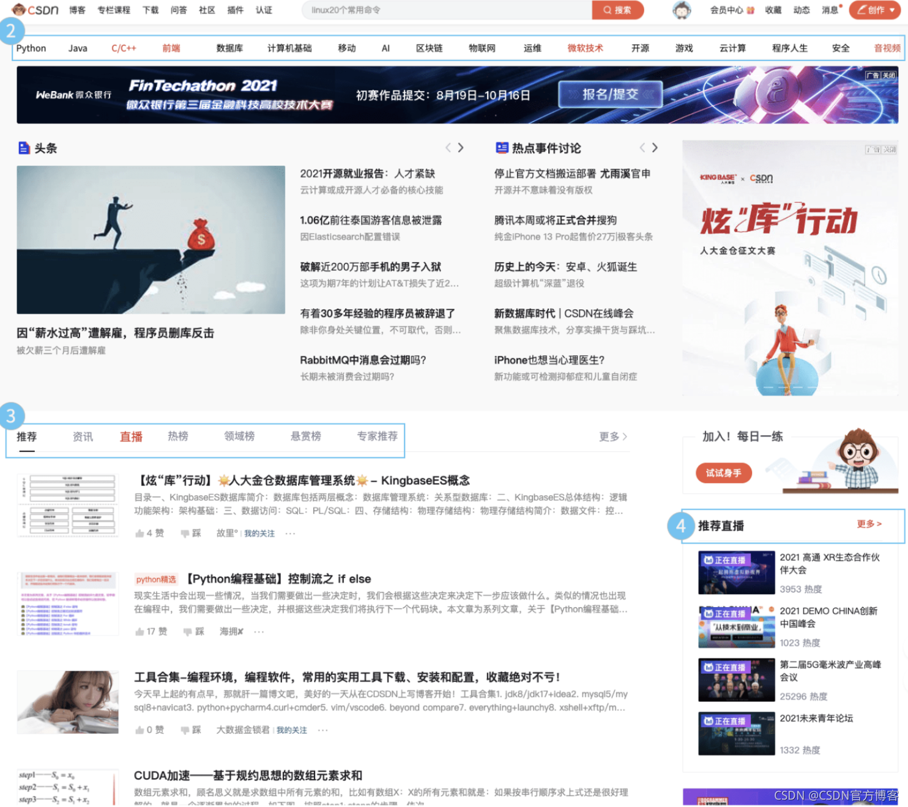Open article RabbitMQ中消息会过期吗?
This screenshot has height=807, width=908.
coord(363,360)
